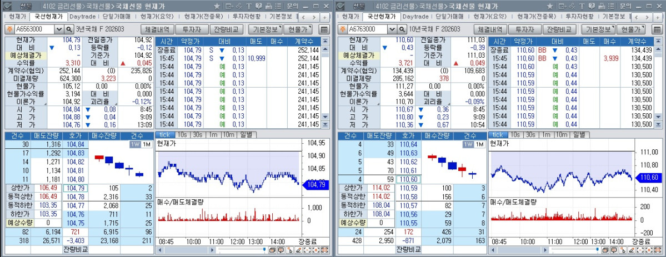Screen dimensions: 666x257
Task: Click the orange 주 icon beside A6763000
Action: pyautogui.click(x=342, y=29)
